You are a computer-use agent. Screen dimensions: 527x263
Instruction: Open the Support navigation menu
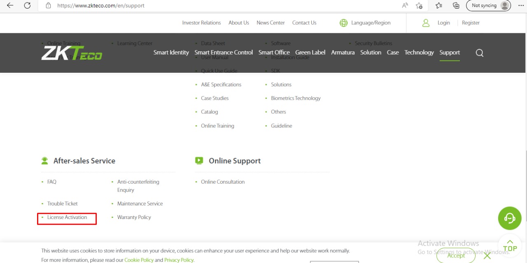click(449, 53)
